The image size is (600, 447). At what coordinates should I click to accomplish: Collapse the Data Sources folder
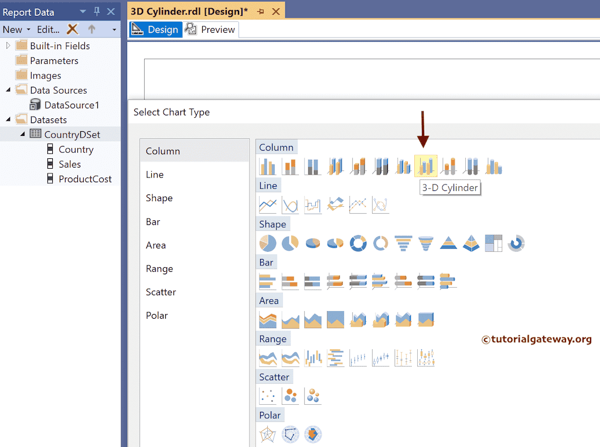pos(8,90)
